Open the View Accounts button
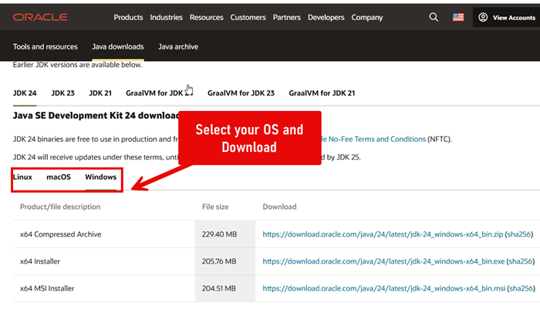Screen dimensions: 540x313 coord(508,17)
